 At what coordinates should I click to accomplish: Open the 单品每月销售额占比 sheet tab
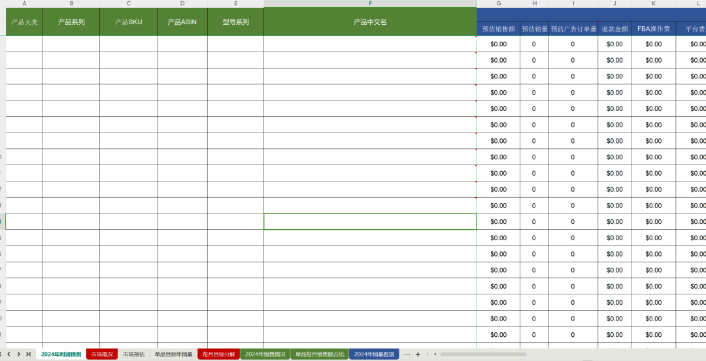click(x=320, y=354)
